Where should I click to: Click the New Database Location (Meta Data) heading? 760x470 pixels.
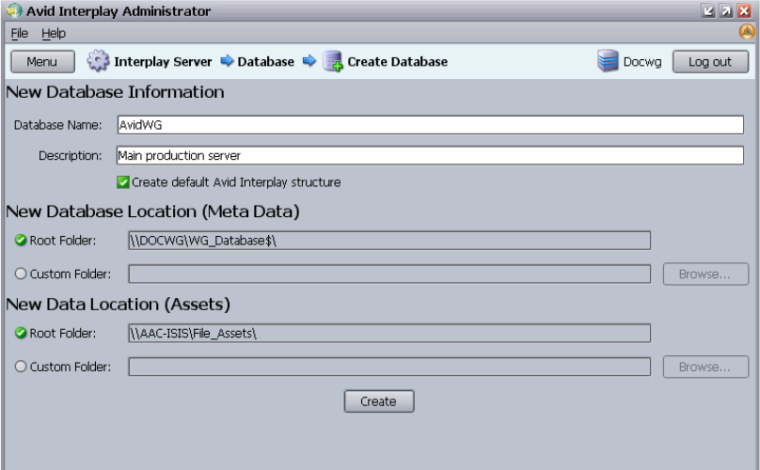point(152,211)
